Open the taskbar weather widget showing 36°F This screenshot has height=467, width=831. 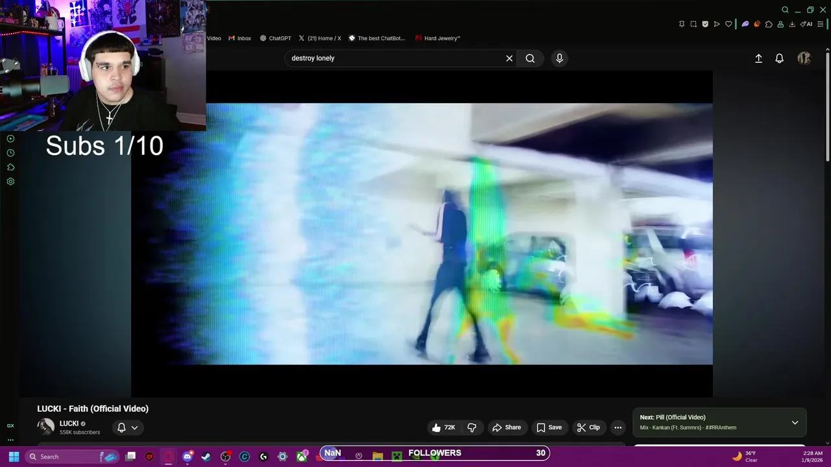[x=745, y=457]
